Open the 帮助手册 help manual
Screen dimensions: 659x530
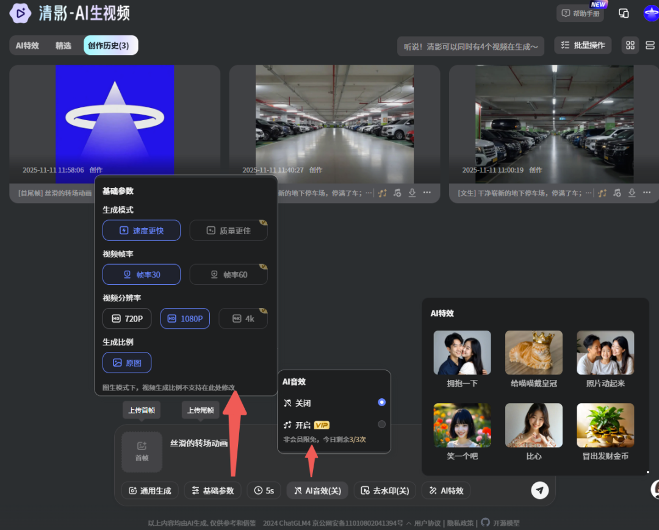[x=580, y=13]
